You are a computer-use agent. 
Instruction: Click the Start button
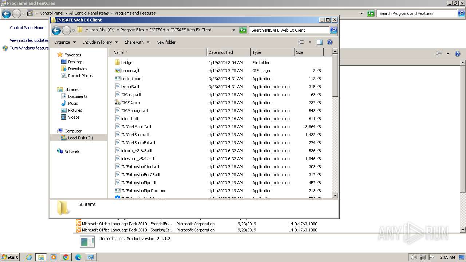(10, 257)
